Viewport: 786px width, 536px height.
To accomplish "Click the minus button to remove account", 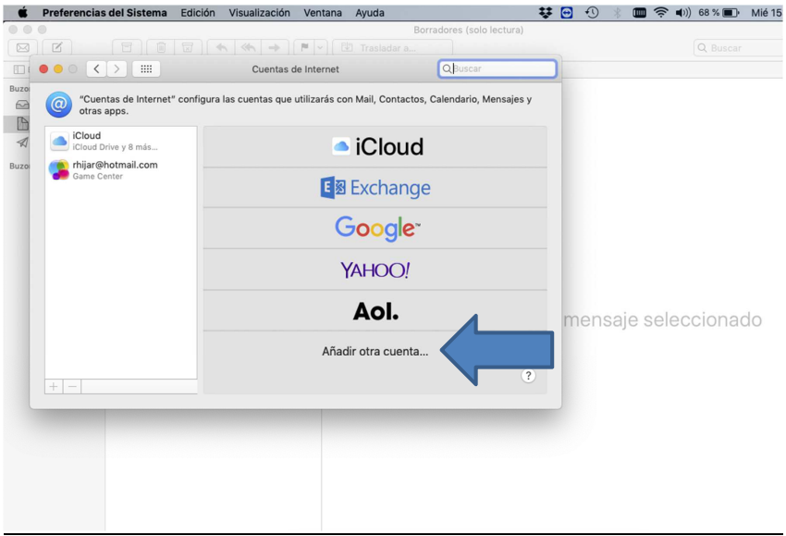I will 73,386.
